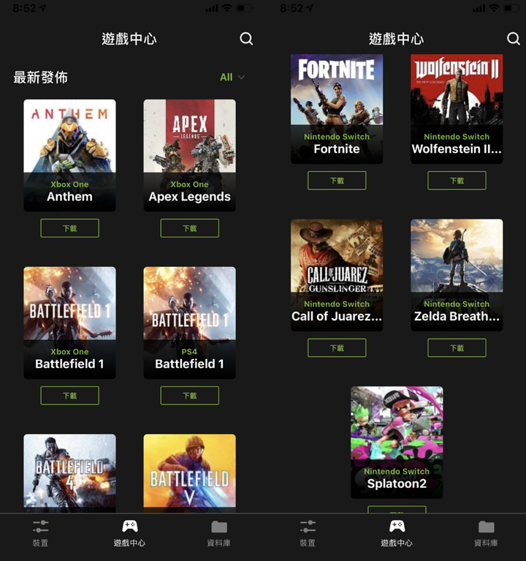
Task: Tap the chevron next to All
Action: coord(241,77)
